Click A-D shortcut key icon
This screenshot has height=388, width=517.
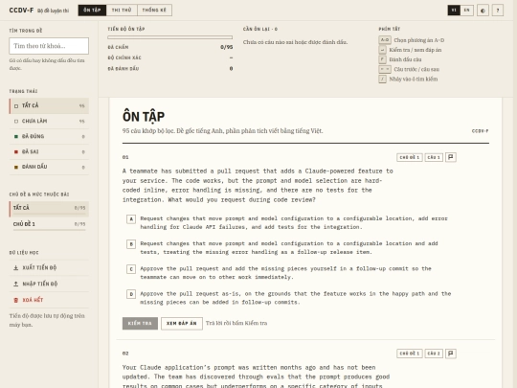click(385, 40)
